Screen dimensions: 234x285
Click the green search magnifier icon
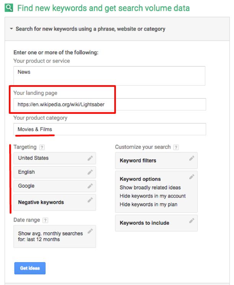[x=9, y=8]
